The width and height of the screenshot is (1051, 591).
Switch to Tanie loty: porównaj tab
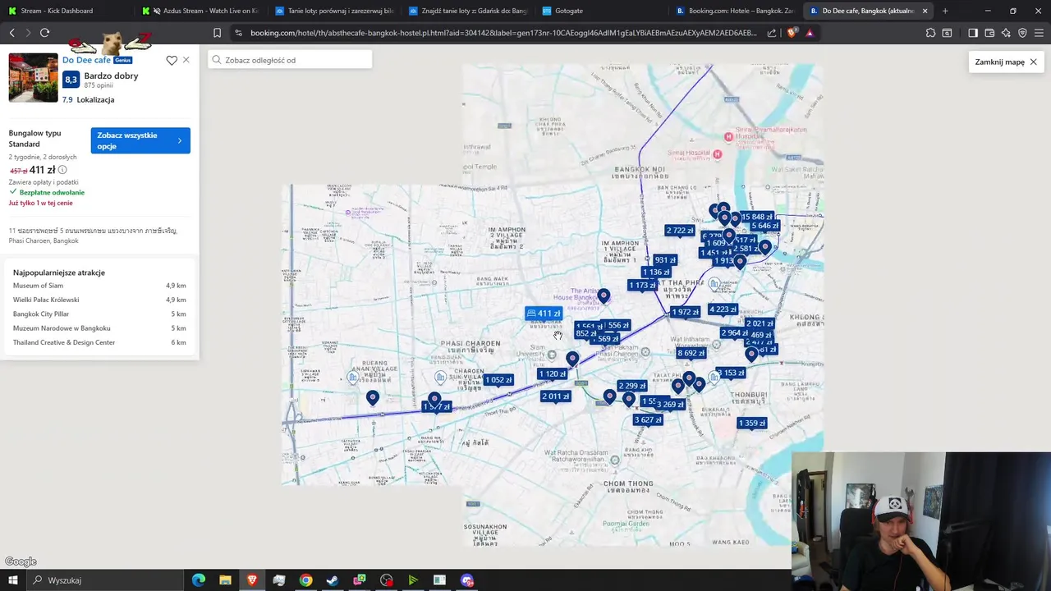tap(333, 11)
